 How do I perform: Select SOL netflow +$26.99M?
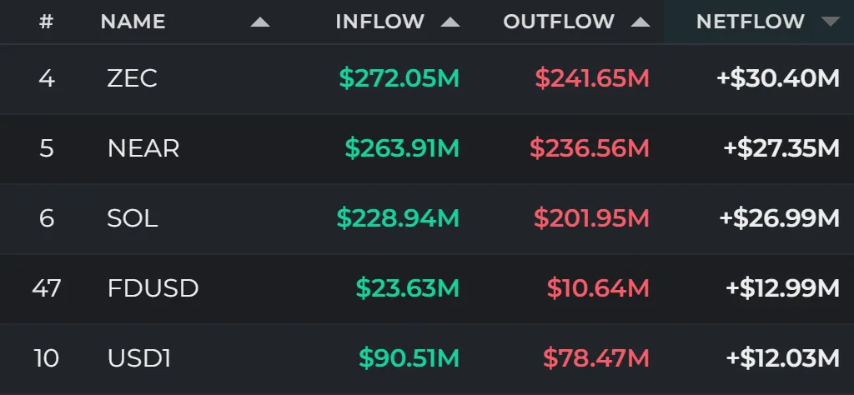pyautogui.click(x=780, y=218)
